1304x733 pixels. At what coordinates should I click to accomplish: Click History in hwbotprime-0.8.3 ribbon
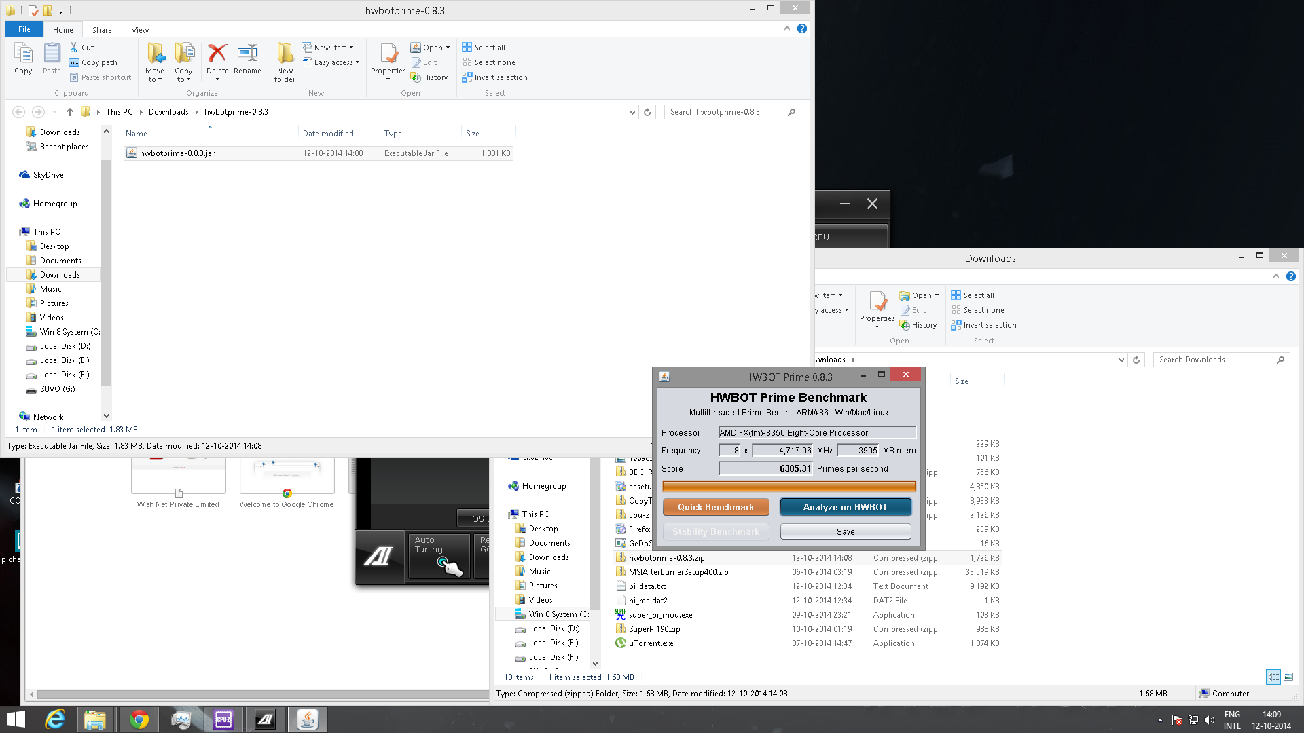[x=429, y=77]
